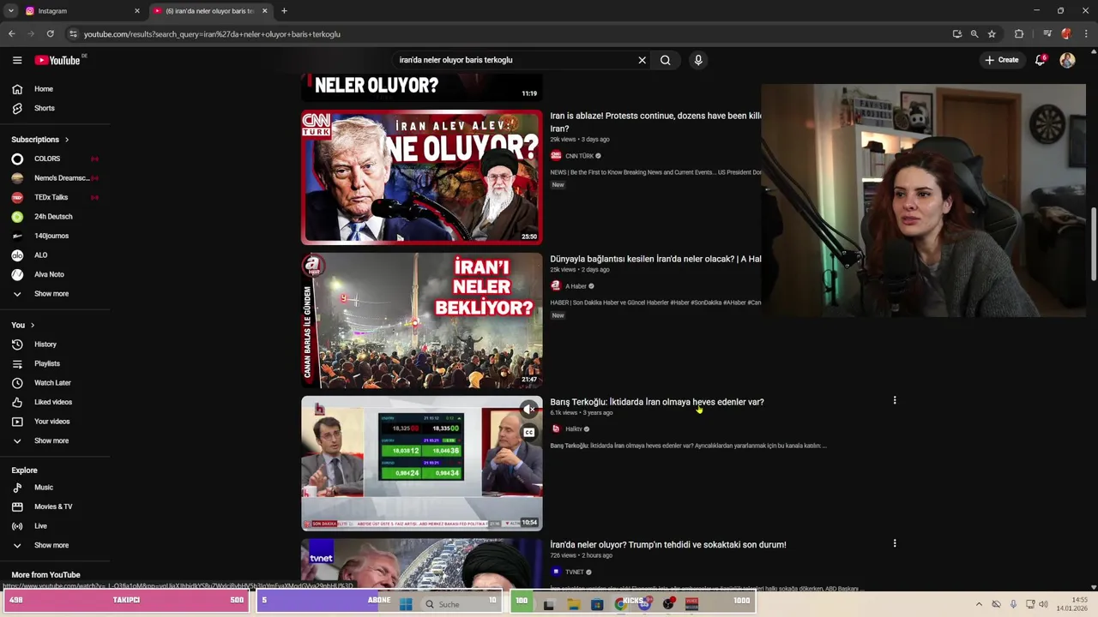Screen dimensions: 1098x617
Task: Toggle captions on the Halktv video preview
Action: point(529,432)
